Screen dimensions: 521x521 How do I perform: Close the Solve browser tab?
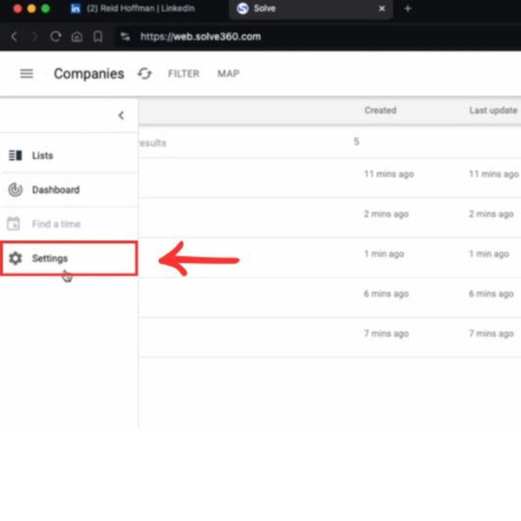[x=382, y=8]
